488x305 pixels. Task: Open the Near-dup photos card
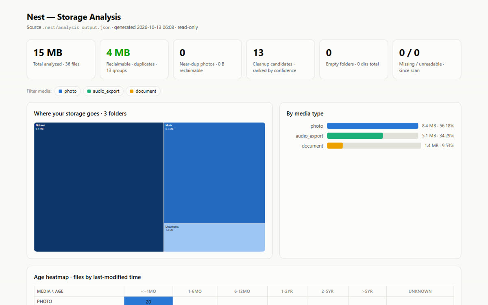[x=207, y=59]
